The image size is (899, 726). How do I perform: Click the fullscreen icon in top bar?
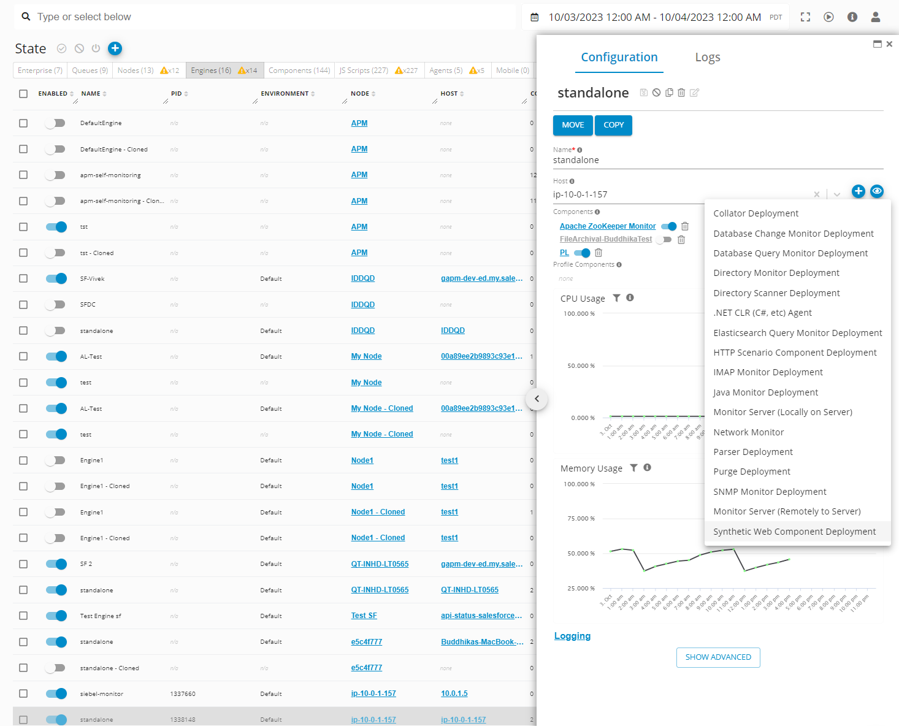[805, 17]
